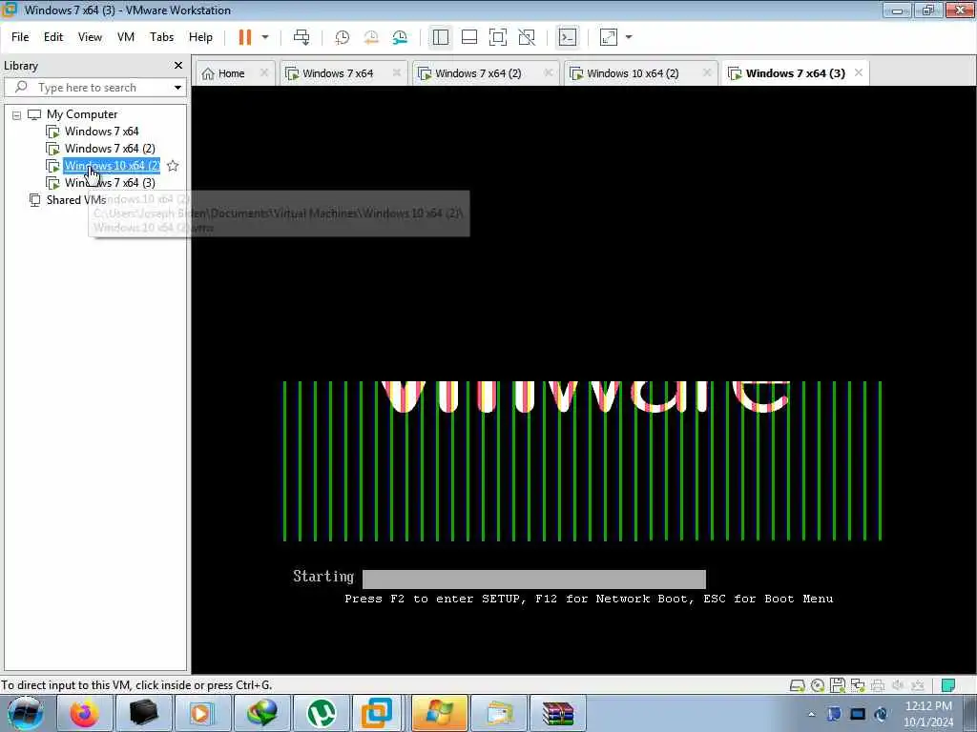Show hidden system tray icons arrow
Viewport: 977px width, 732px height.
pyautogui.click(x=811, y=714)
